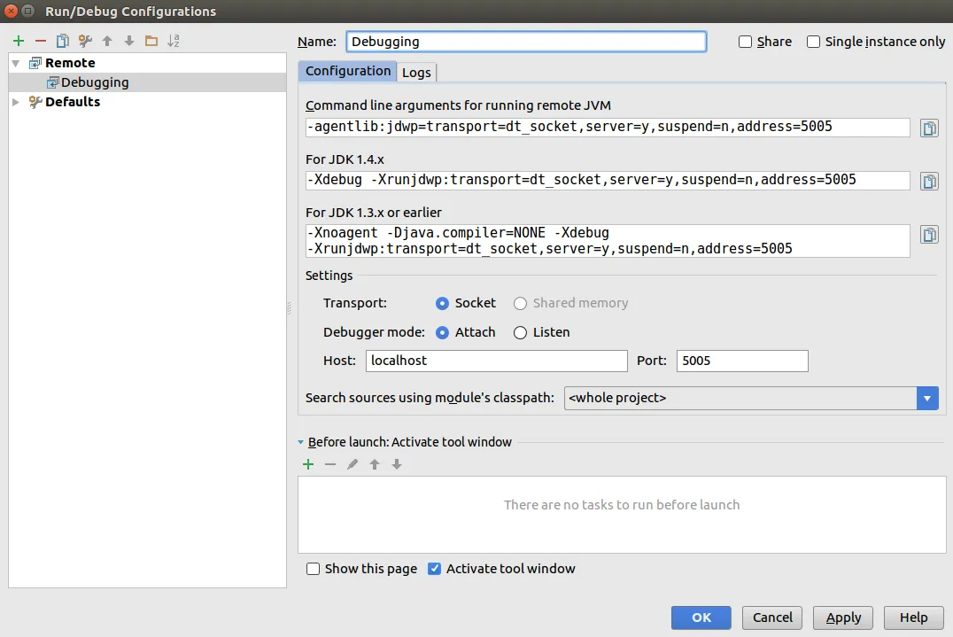Copy the JDK 1.3.x arguments

(x=929, y=235)
